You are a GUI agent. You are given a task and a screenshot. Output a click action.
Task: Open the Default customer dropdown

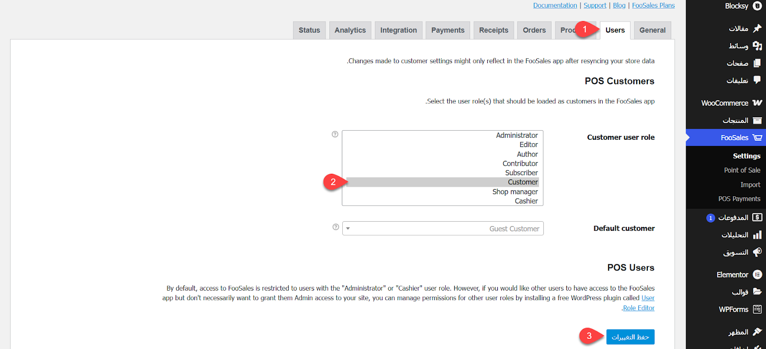click(443, 228)
